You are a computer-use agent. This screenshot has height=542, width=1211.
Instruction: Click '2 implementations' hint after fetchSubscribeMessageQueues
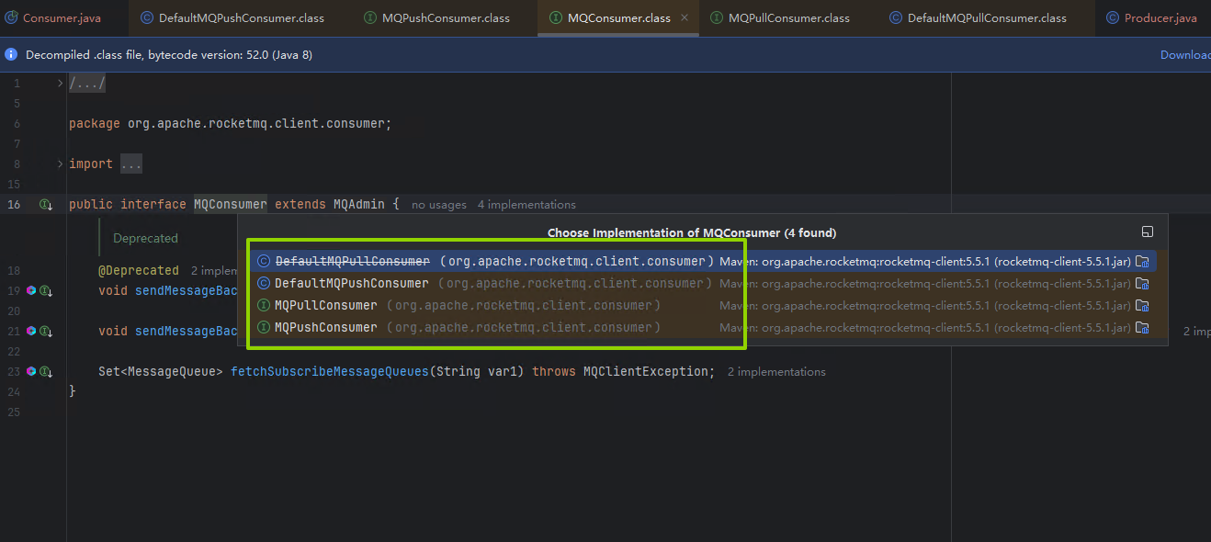click(776, 372)
